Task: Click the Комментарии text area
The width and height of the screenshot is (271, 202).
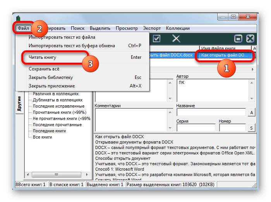Action: 131,120
